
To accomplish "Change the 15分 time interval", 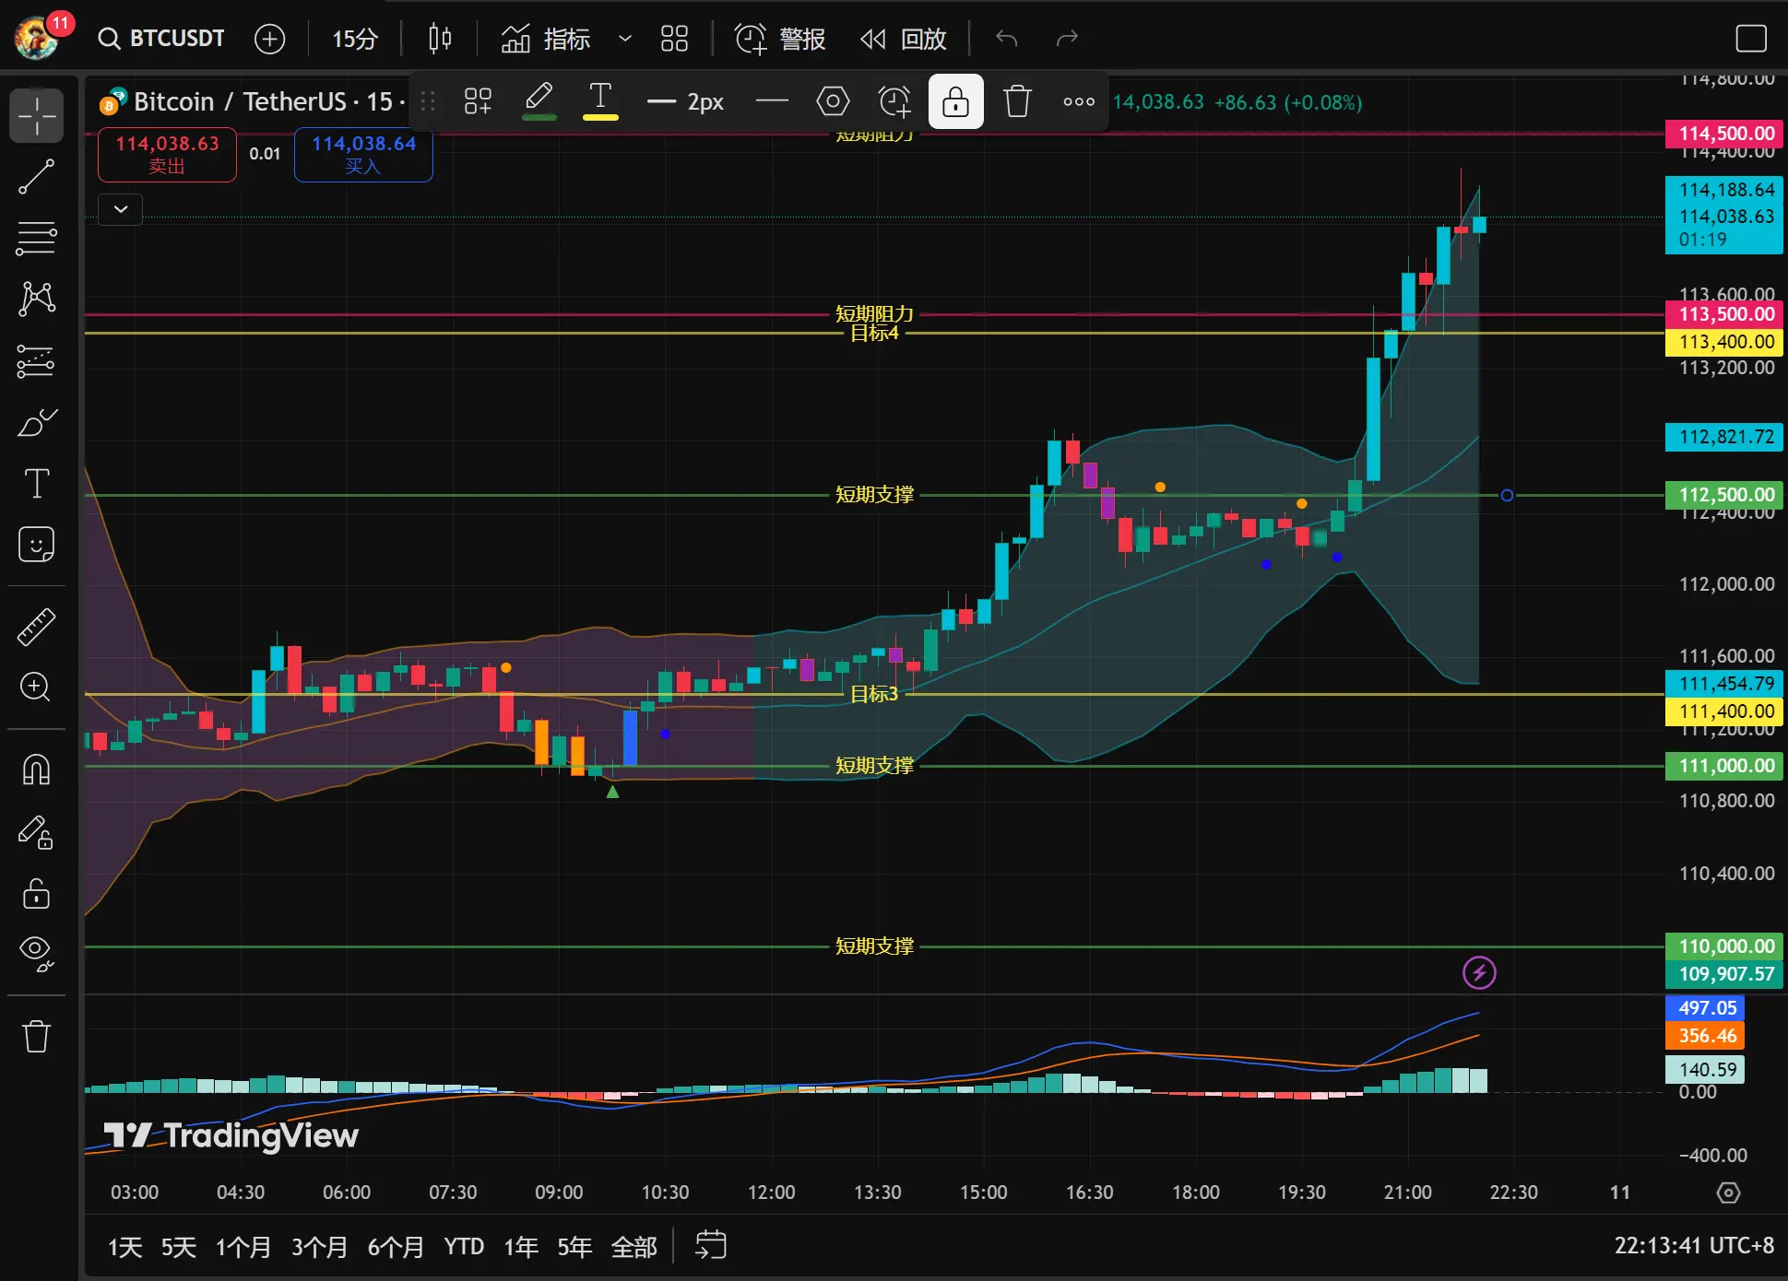I will (355, 39).
